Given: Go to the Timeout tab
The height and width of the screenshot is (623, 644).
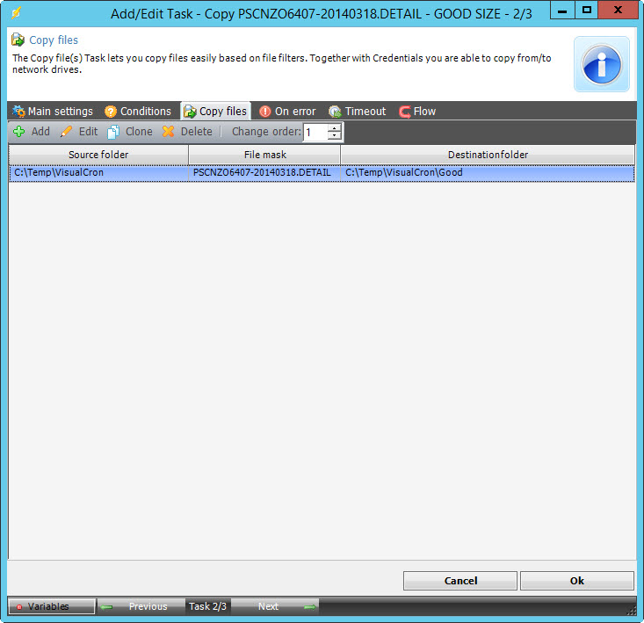Looking at the screenshot, I should (357, 112).
